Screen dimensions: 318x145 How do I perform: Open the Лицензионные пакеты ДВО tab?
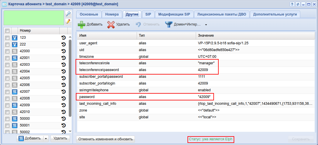(x=222, y=14)
